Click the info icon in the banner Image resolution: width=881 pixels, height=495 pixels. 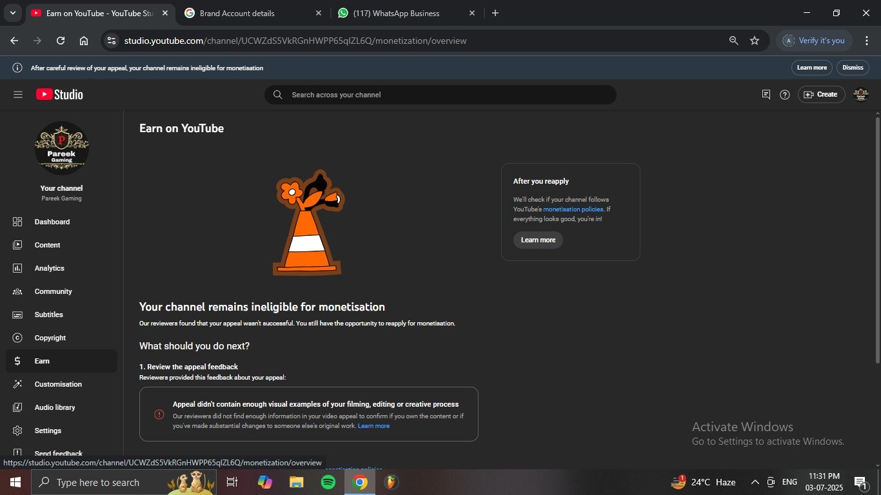point(17,68)
